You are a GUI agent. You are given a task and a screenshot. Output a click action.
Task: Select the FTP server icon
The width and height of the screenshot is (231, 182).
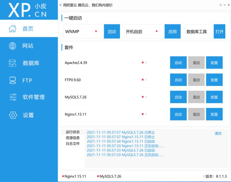tap(13, 80)
